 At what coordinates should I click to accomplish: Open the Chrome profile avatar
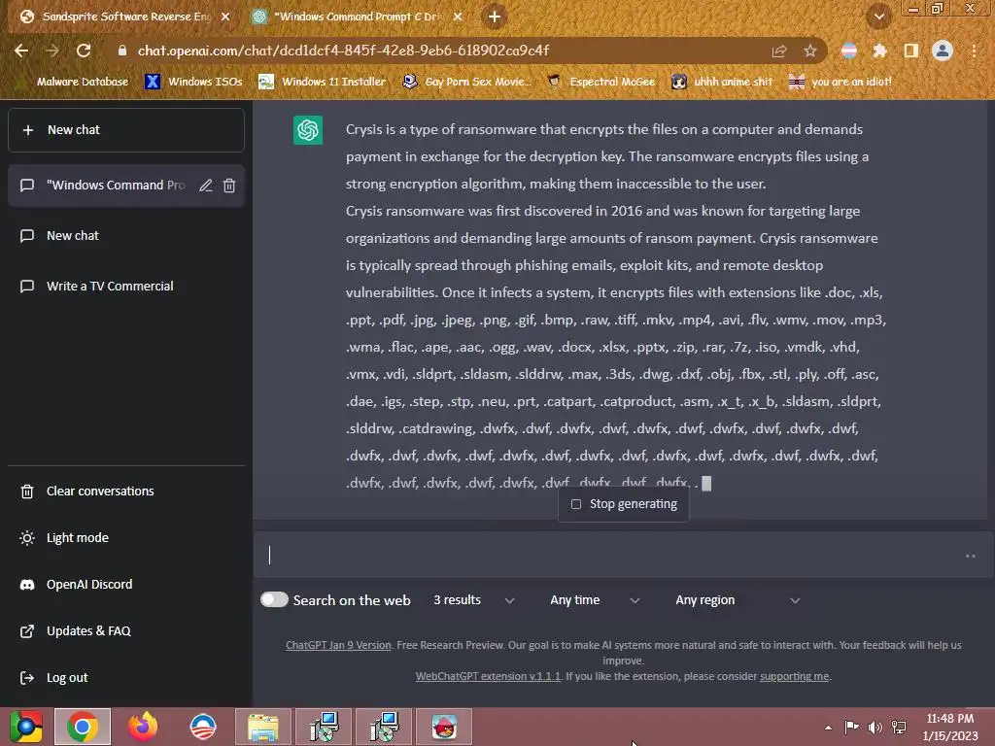943,51
